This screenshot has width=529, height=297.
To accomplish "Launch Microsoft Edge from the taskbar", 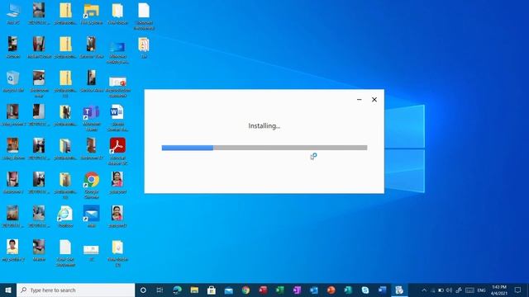I will [177, 290].
